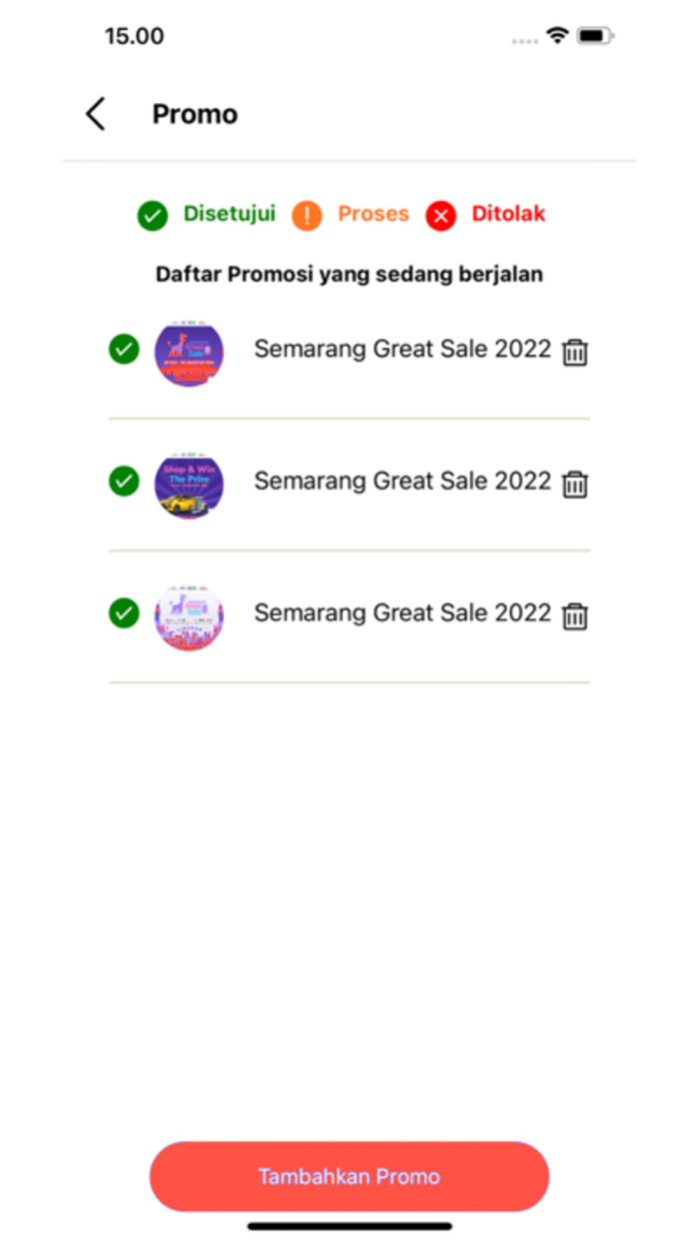Tap the third promo's circular thumbnail
This screenshot has width=699, height=1243.
pos(189,618)
